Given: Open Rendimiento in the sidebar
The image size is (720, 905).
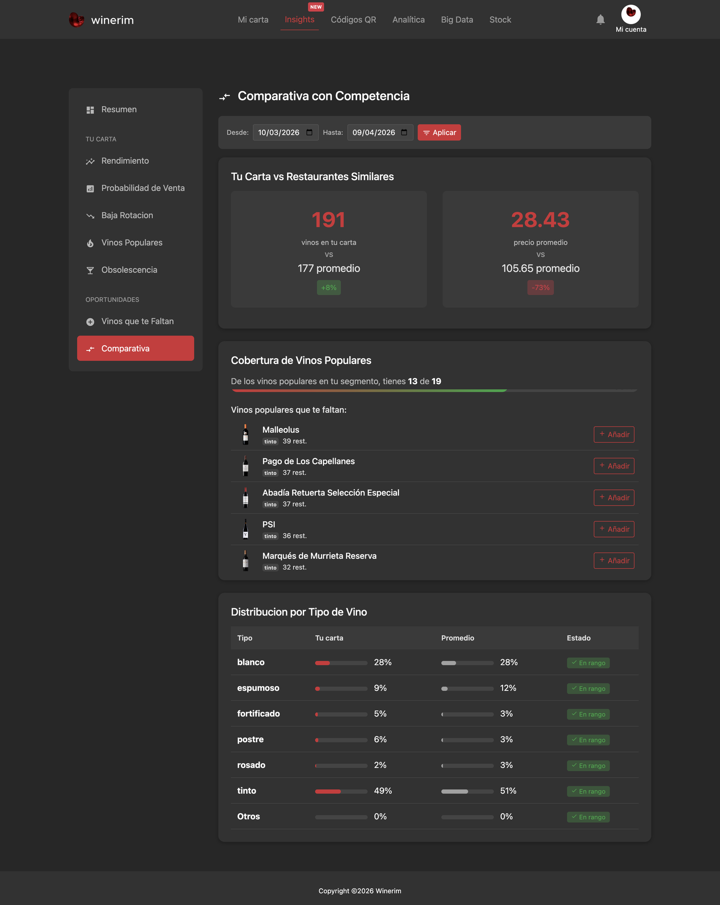Looking at the screenshot, I should 135,161.
